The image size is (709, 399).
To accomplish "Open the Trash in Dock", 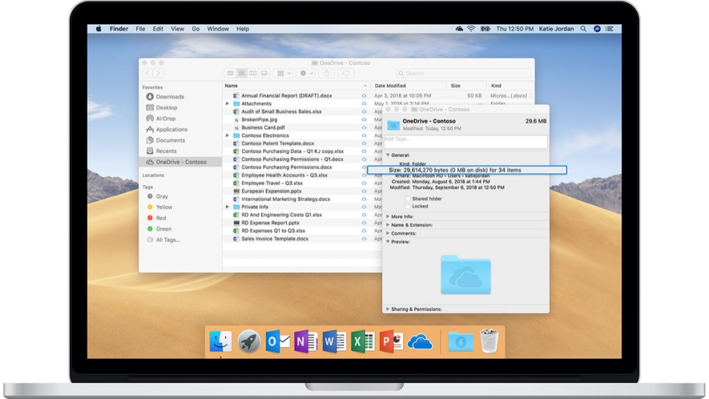I will click(x=489, y=341).
